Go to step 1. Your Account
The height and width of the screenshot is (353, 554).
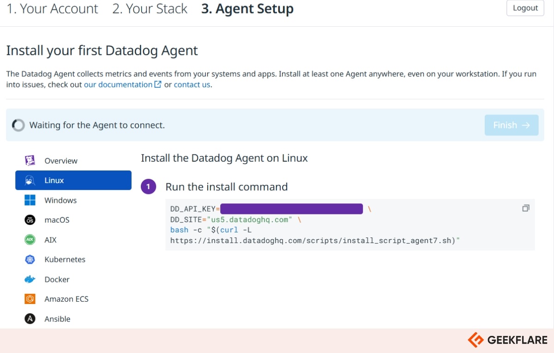52,9
